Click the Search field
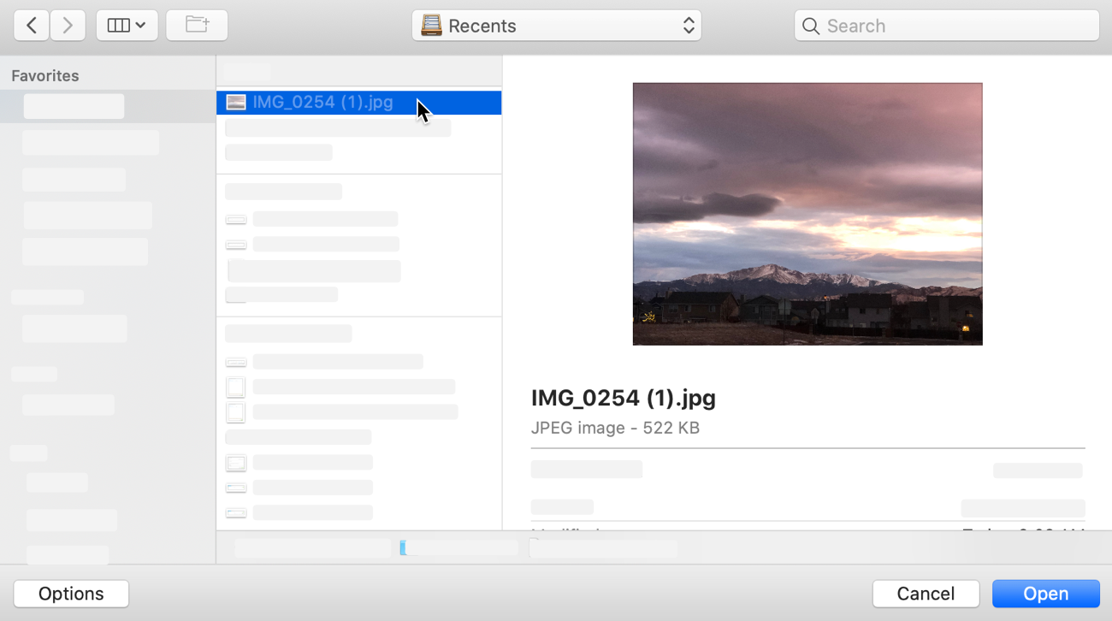Viewport: 1112px width, 621px height. pyautogui.click(x=947, y=26)
